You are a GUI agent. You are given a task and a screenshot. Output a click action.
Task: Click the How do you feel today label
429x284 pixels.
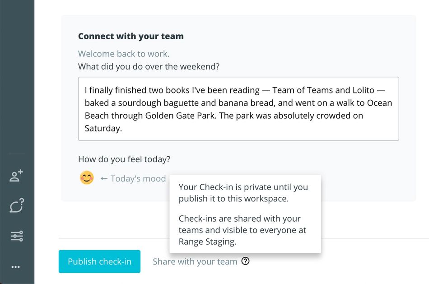point(124,159)
